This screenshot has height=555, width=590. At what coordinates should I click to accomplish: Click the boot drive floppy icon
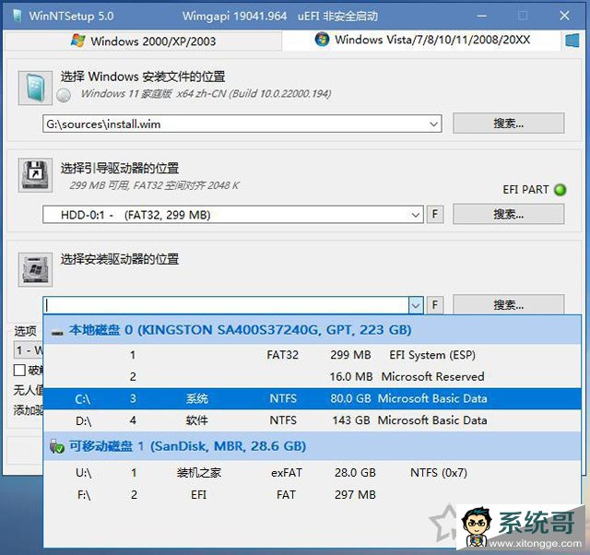pyautogui.click(x=35, y=175)
